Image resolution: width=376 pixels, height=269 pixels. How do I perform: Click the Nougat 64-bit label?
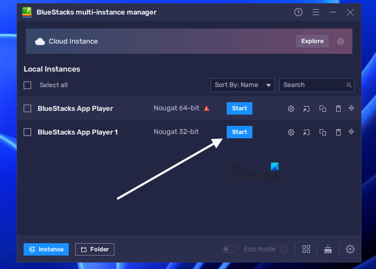click(177, 108)
